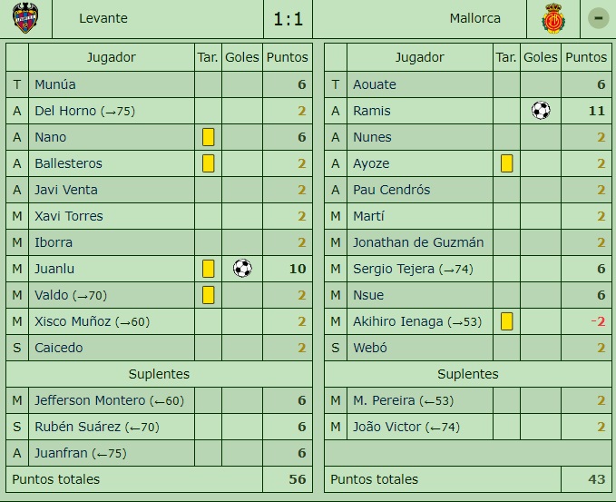The width and height of the screenshot is (616, 502).
Task: Select player Jonathan de Guzmán
Action: tap(418, 242)
